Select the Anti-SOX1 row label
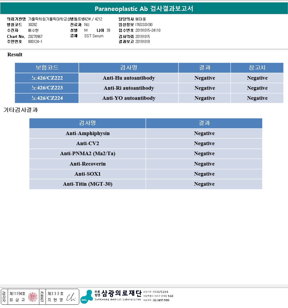288x308 pixels. pyautogui.click(x=88, y=174)
